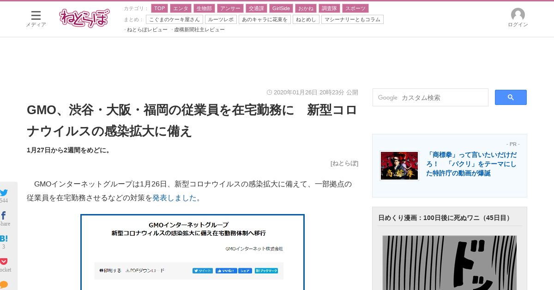Share article via Twitter side icon
The height and width of the screenshot is (290, 554).
click(4, 193)
